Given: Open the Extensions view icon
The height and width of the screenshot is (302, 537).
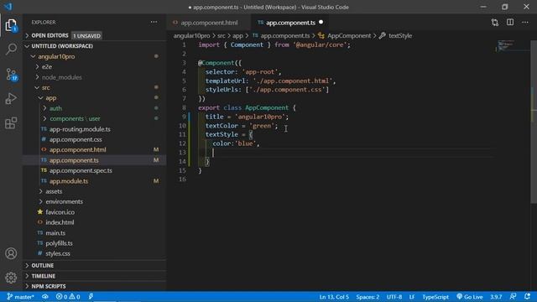Looking at the screenshot, I should click(x=11, y=122).
